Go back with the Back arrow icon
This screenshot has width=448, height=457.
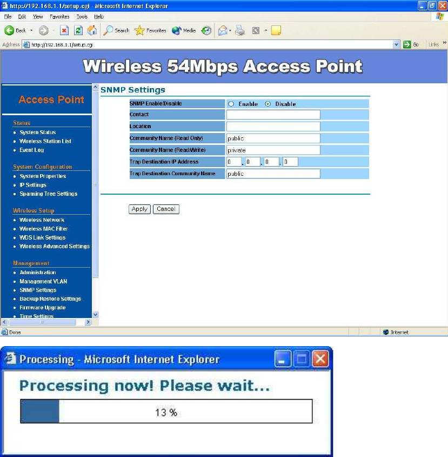[x=9, y=30]
